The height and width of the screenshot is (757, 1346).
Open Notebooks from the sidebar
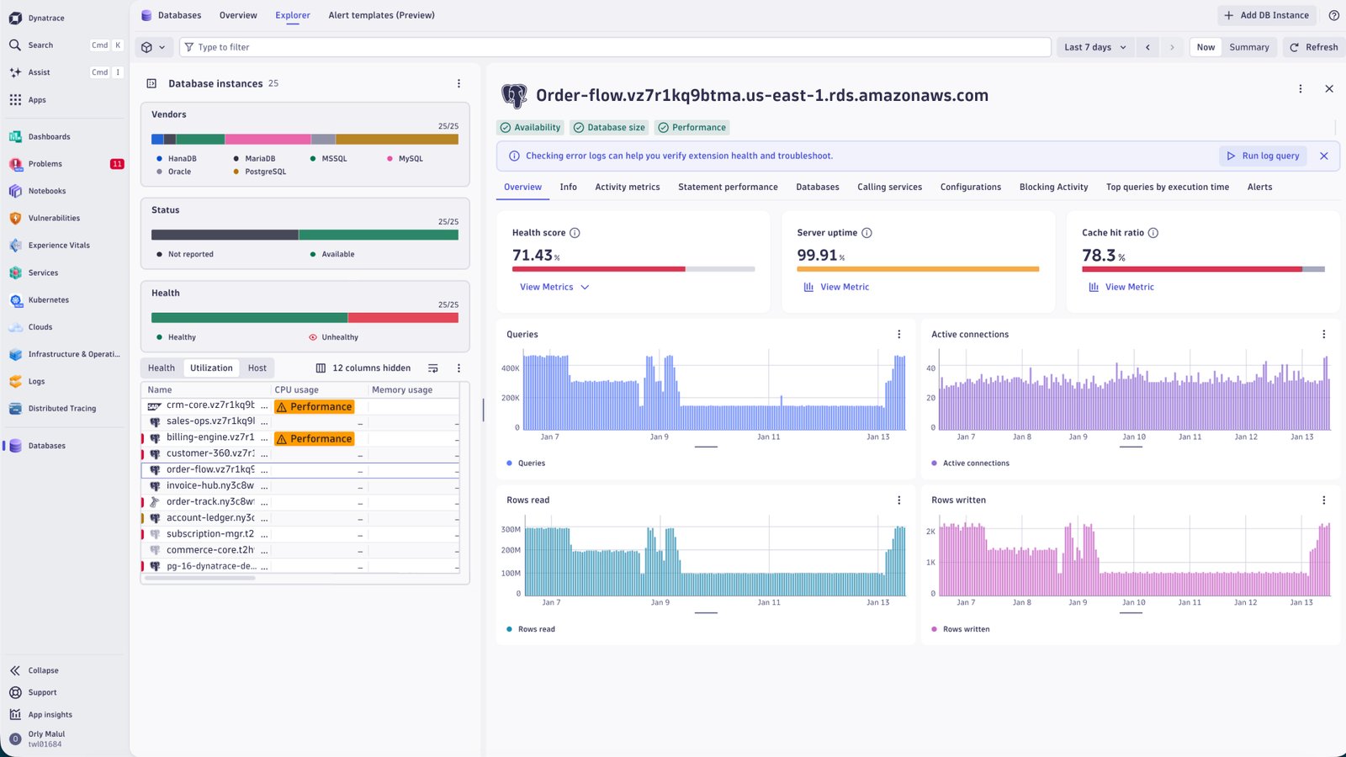(x=47, y=191)
